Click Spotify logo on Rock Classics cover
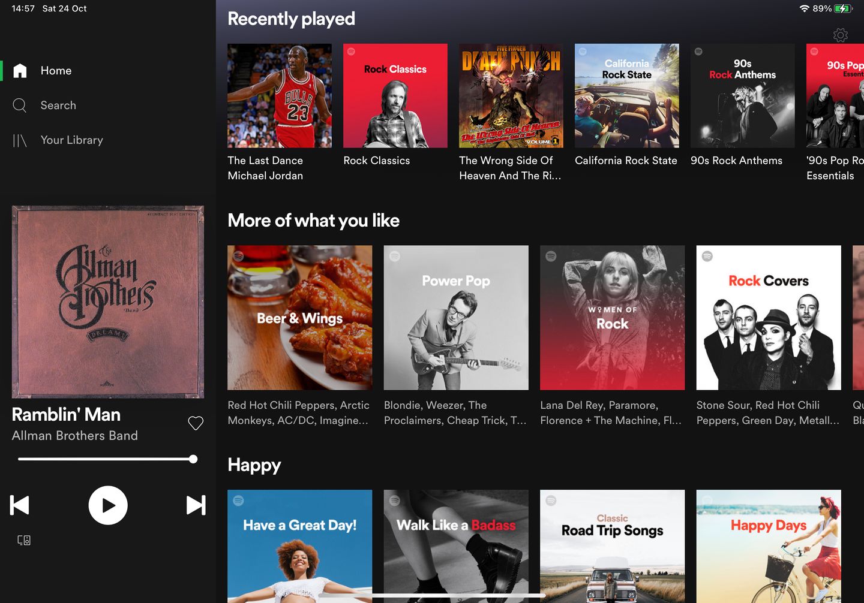The height and width of the screenshot is (603, 864). pyautogui.click(x=351, y=52)
